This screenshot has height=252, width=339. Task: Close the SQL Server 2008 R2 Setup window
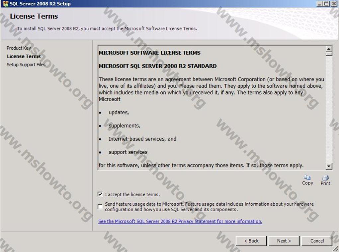(334, 4)
